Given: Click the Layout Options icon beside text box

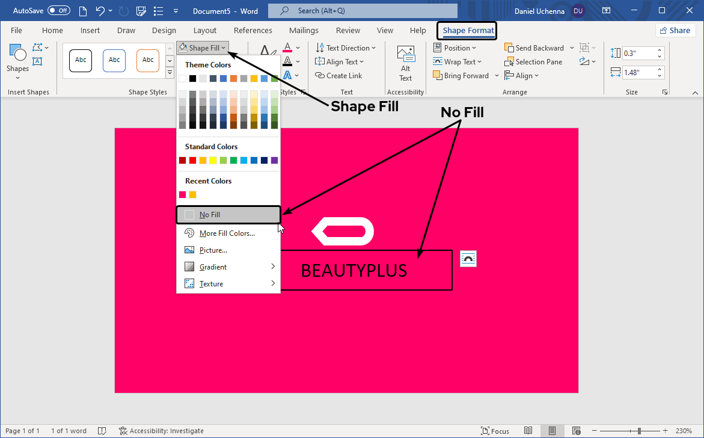Looking at the screenshot, I should 468,259.
